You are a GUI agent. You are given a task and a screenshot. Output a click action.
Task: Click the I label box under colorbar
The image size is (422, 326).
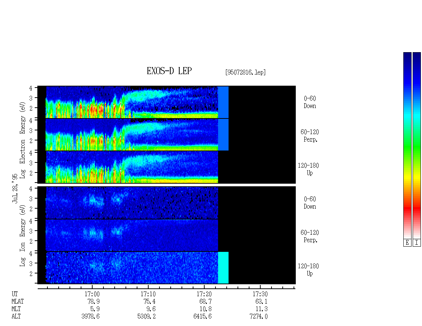417,243
